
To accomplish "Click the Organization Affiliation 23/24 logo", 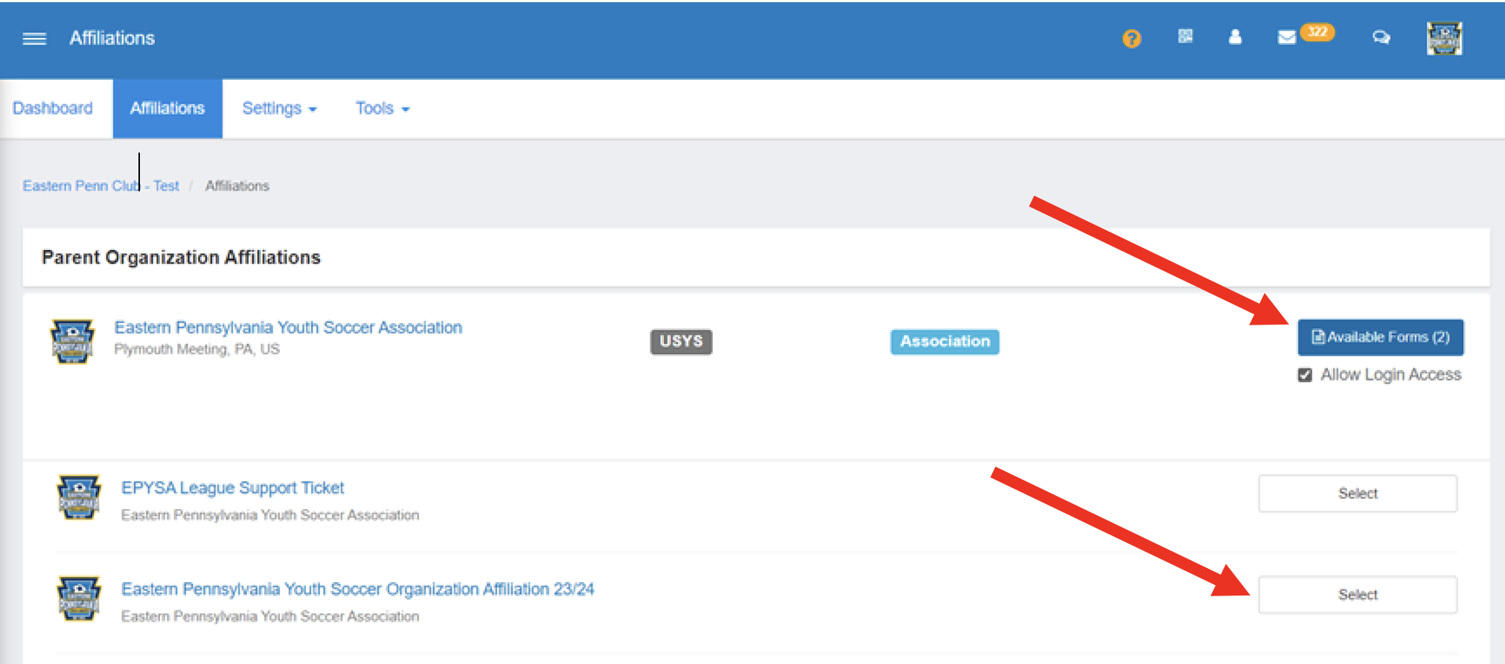I will pyautogui.click(x=79, y=598).
